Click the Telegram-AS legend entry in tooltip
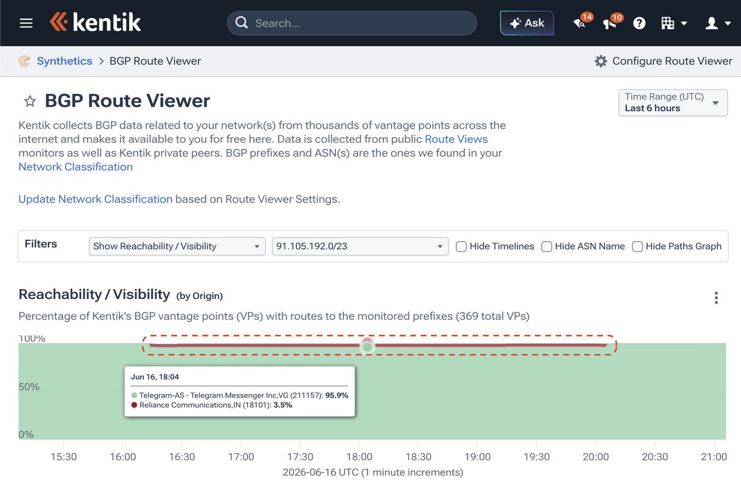The width and height of the screenshot is (741, 491). click(240, 395)
